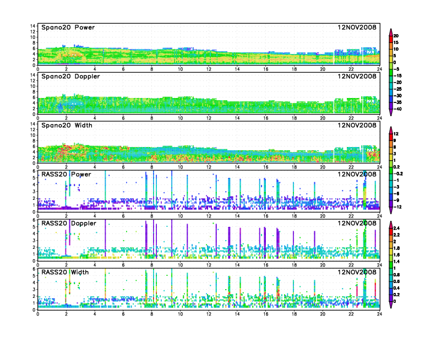Click the "-35" label on the top colorbar
The height and width of the screenshot is (337, 436).
point(397,102)
